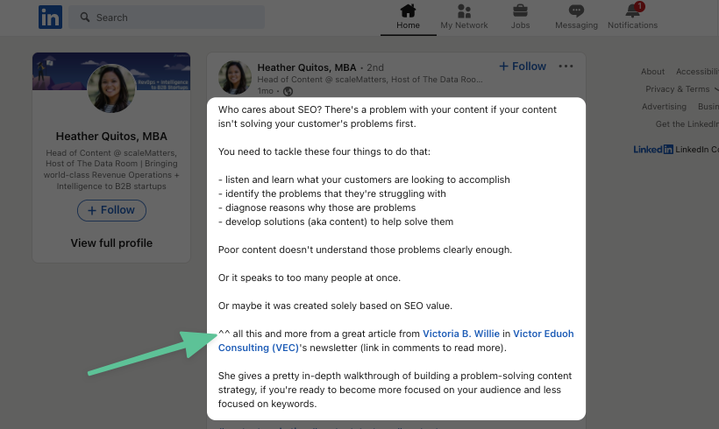Open the Notifications bell tab
Viewport: 719px width, 429px height.
[x=632, y=18]
